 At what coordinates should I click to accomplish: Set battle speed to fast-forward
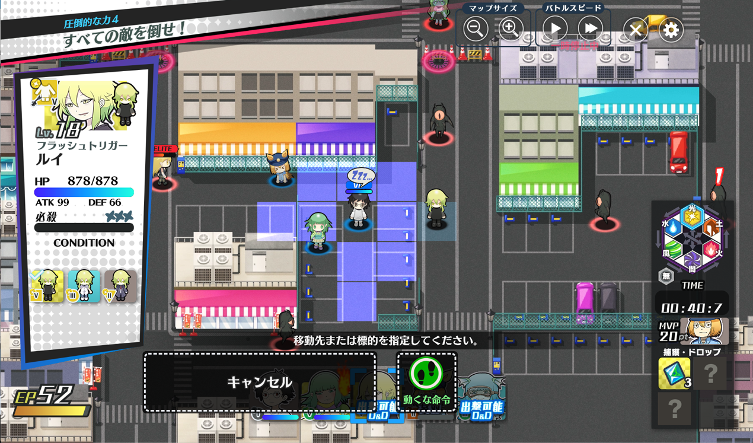click(591, 28)
